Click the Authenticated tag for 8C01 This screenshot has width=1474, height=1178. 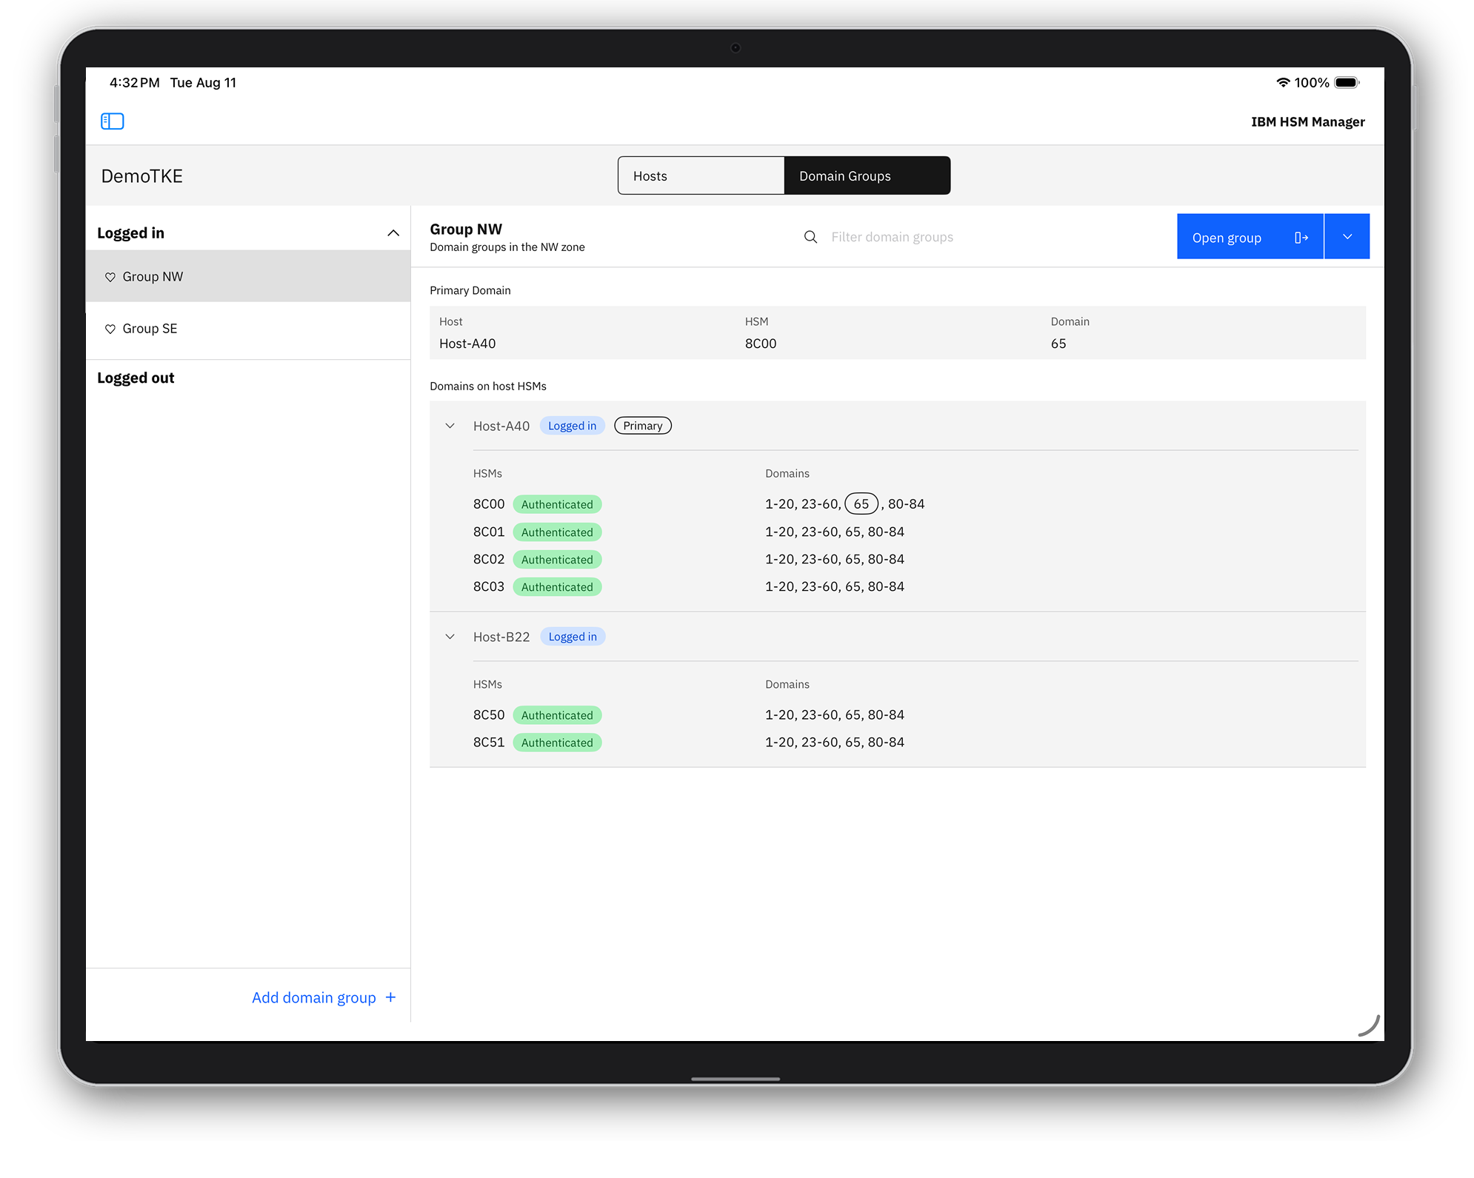point(557,532)
